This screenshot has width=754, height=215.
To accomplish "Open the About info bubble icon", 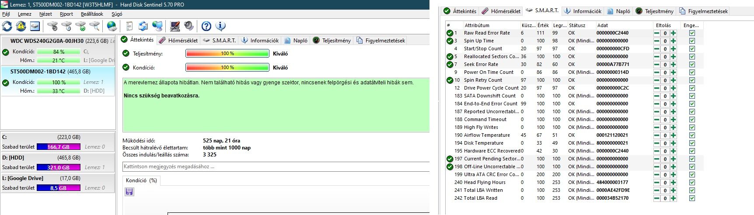I will [220, 26].
